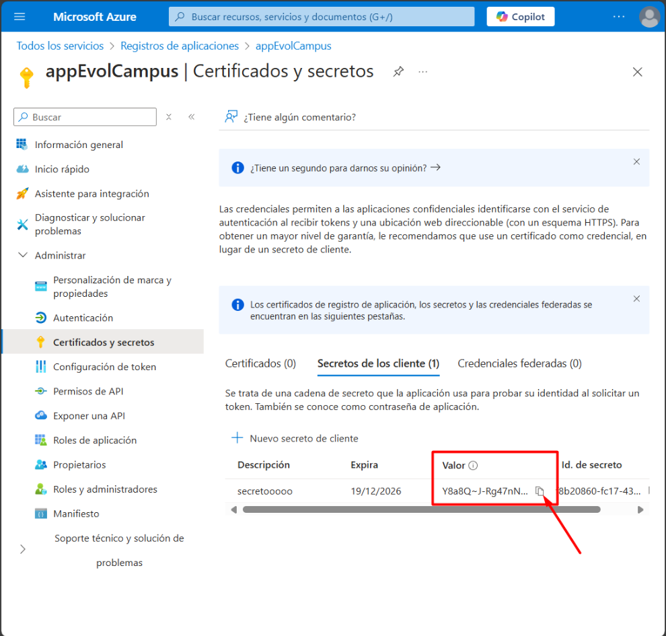Click the Valor column info icon

(473, 466)
